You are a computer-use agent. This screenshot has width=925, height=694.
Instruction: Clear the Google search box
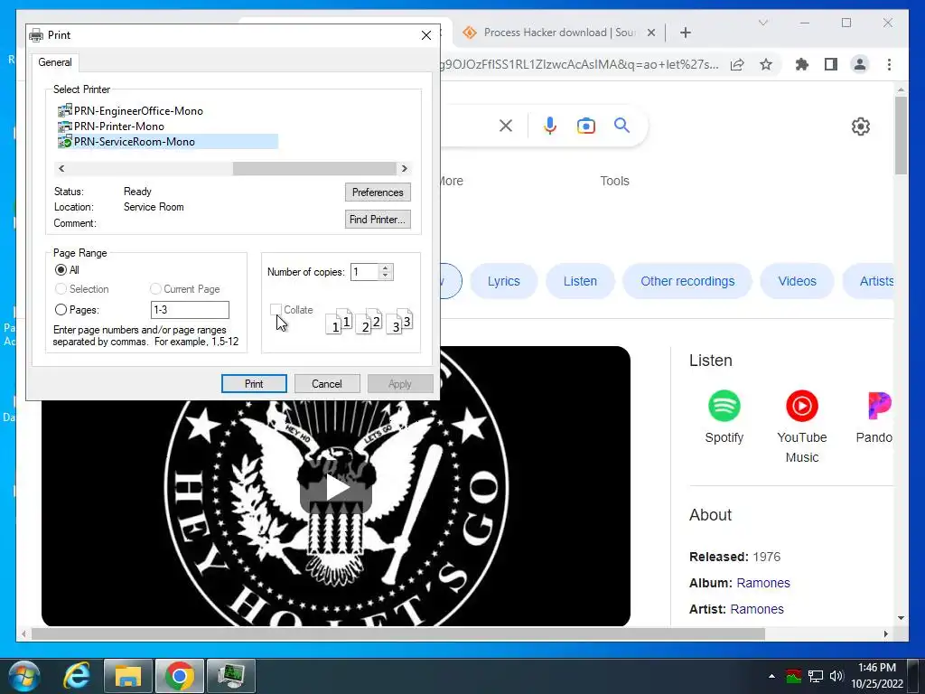coord(506,126)
